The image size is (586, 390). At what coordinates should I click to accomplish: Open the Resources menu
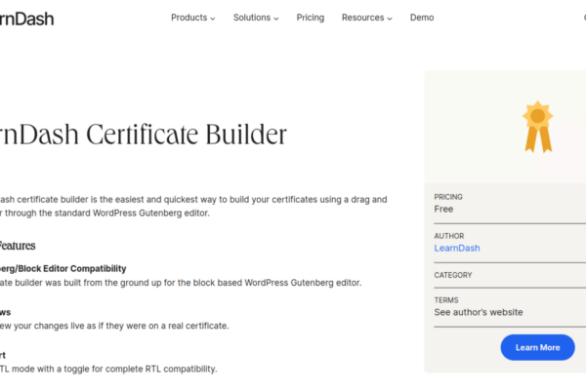coord(366,18)
